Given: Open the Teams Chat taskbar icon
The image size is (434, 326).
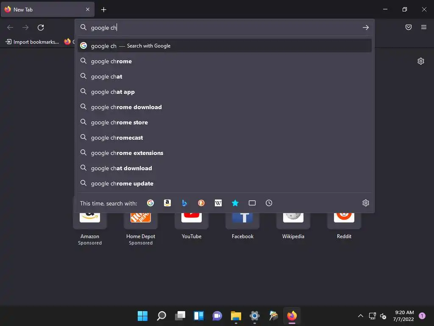Looking at the screenshot, I should coord(217,316).
